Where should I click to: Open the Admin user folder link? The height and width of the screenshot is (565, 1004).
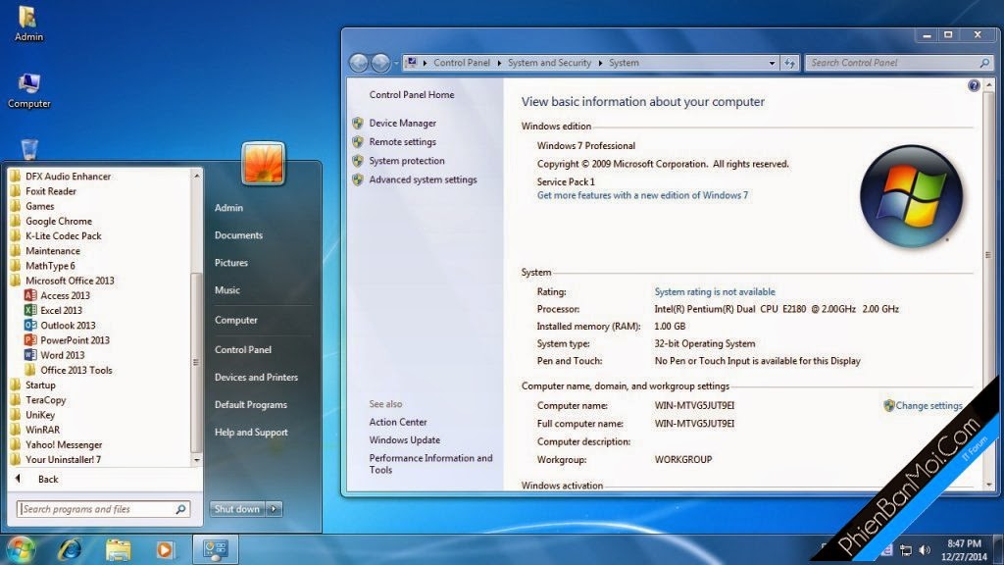pos(228,208)
